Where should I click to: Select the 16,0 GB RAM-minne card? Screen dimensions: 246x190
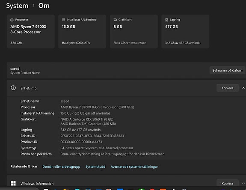point(82,32)
